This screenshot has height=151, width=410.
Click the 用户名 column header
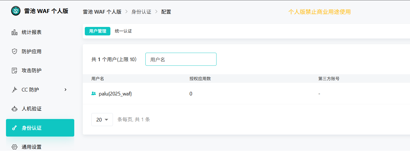98,79
